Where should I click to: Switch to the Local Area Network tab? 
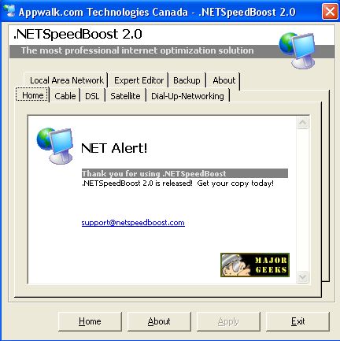[66, 80]
